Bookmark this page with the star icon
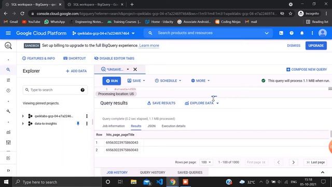Image resolution: width=332 pixels, height=187 pixels. [290, 14]
